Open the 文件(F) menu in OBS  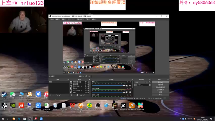point(51,19)
